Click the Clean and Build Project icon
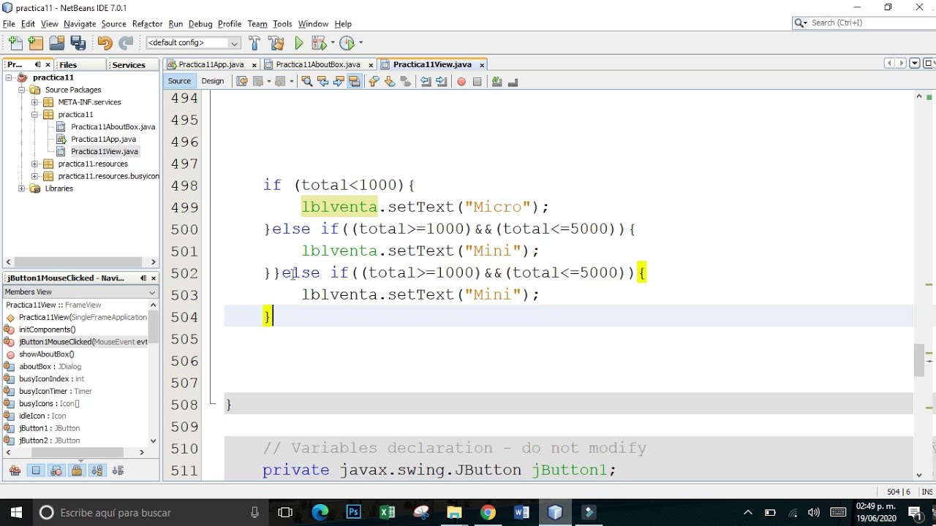936x526 pixels. [x=276, y=43]
